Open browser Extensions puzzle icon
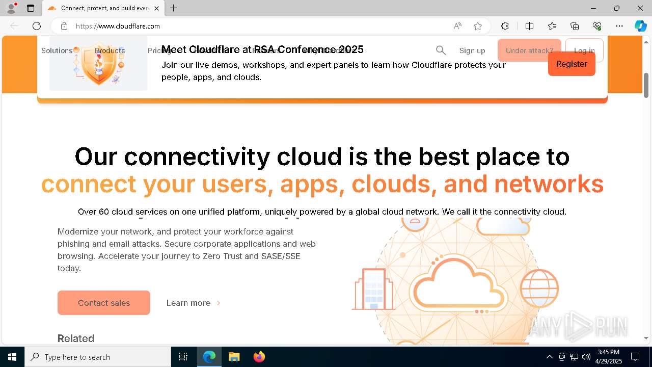The image size is (652, 367). point(505,26)
